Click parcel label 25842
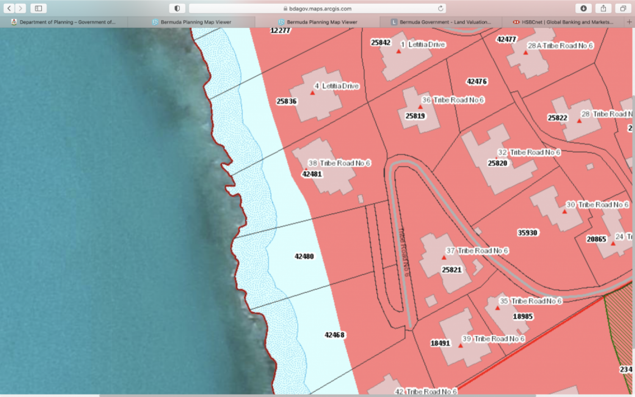Screen dimensions: 635x397 click(381, 42)
